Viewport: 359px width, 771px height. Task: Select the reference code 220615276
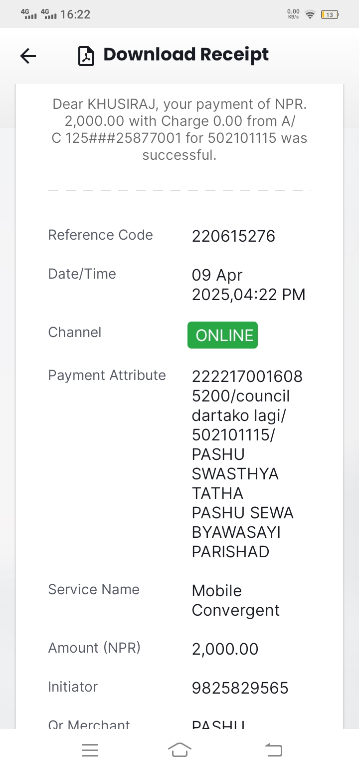233,236
